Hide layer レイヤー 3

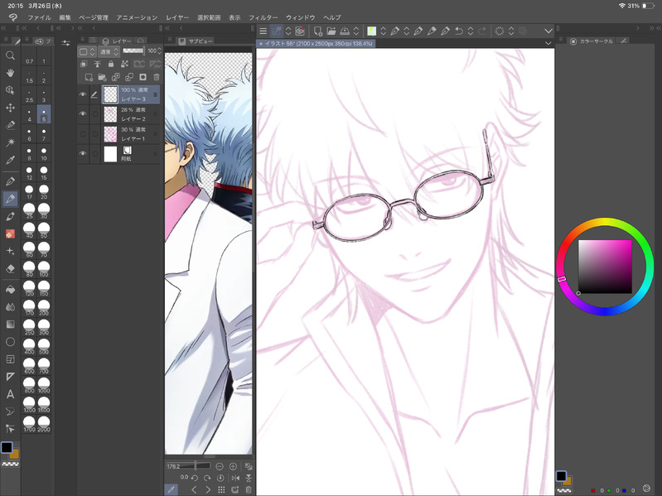(83, 94)
